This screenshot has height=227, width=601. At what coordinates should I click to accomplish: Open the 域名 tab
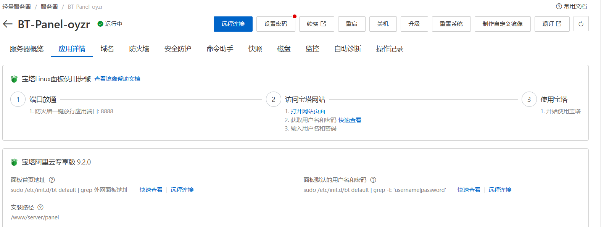[x=107, y=49]
